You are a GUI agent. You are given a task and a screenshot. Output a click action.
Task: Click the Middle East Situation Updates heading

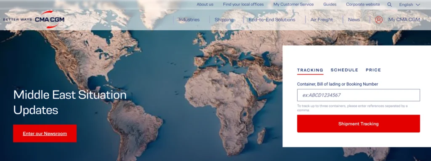pyautogui.click(x=70, y=102)
